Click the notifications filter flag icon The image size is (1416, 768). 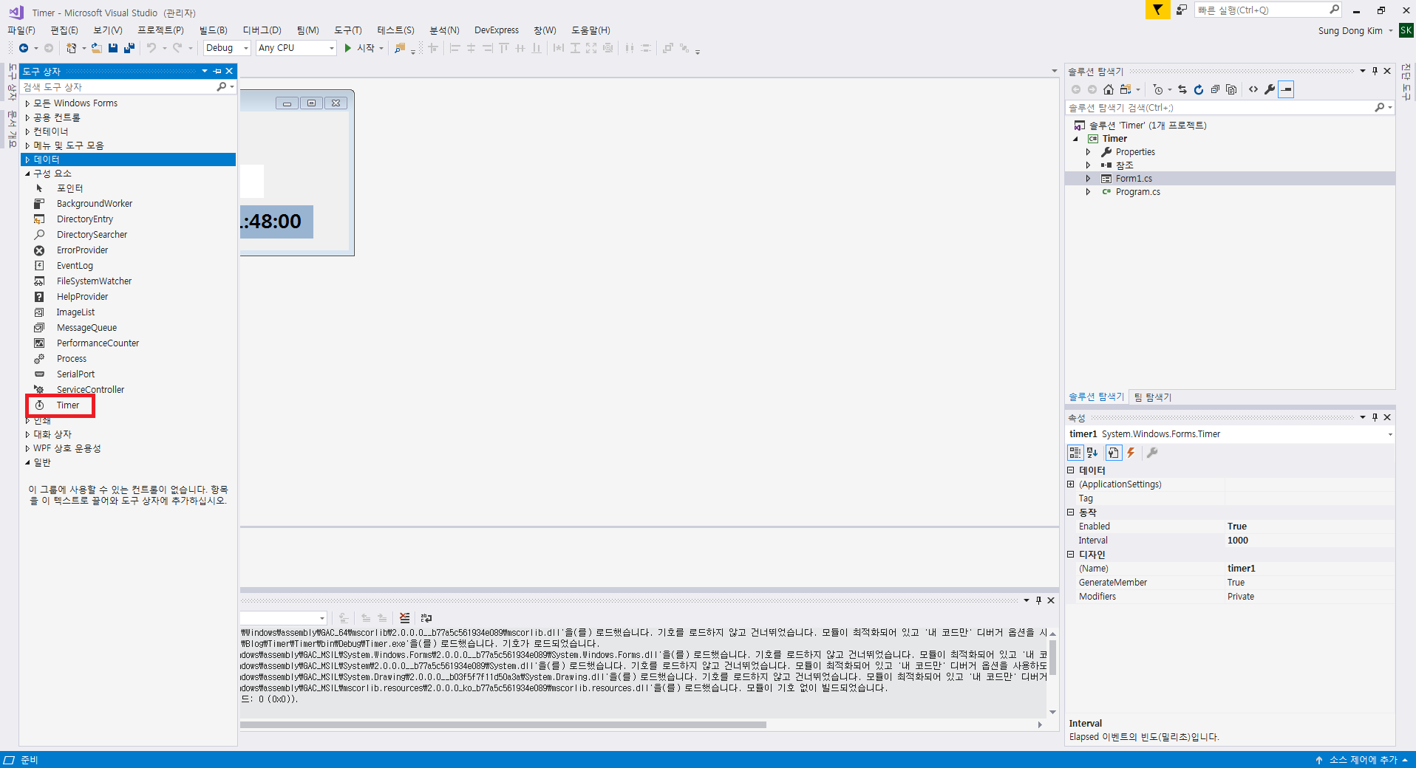point(1157,10)
